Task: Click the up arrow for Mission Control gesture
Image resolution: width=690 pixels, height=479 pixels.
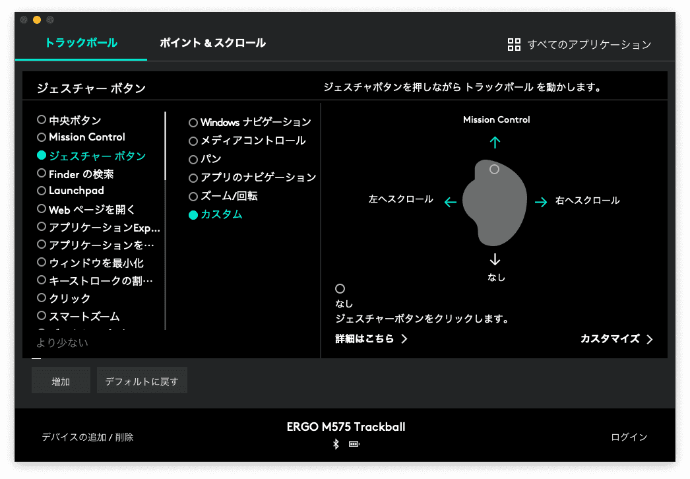Action: (495, 142)
